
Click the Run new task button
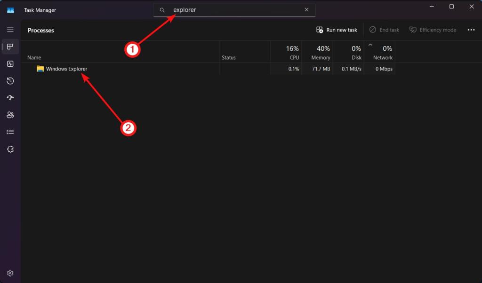tap(336, 30)
